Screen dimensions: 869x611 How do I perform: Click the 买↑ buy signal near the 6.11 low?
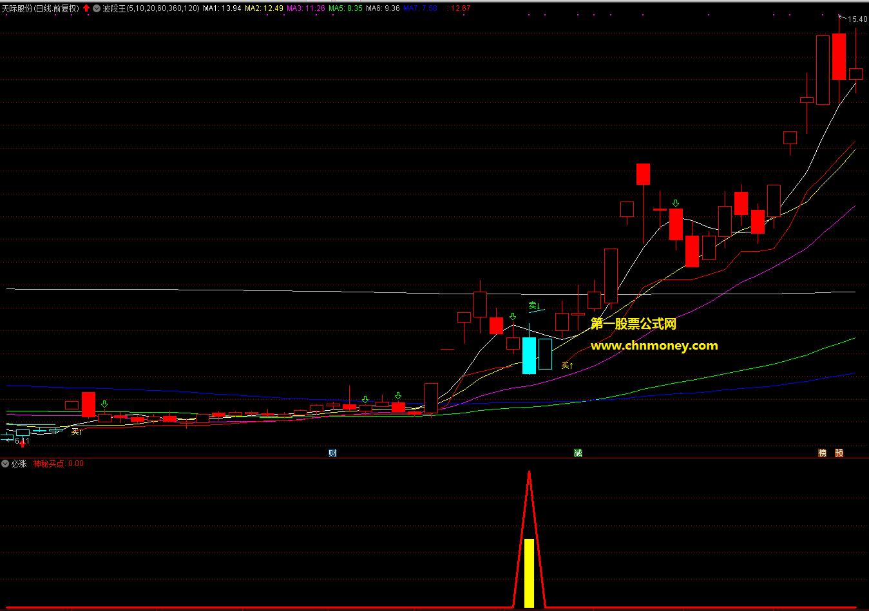77,432
